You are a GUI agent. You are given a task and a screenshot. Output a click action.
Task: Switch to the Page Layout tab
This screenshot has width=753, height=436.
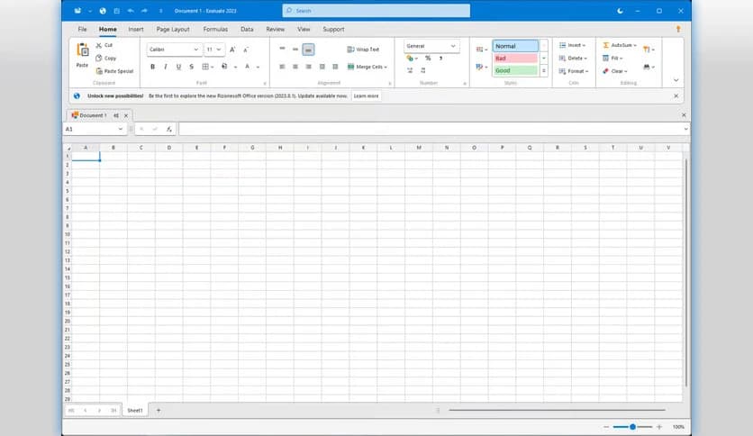tap(173, 30)
